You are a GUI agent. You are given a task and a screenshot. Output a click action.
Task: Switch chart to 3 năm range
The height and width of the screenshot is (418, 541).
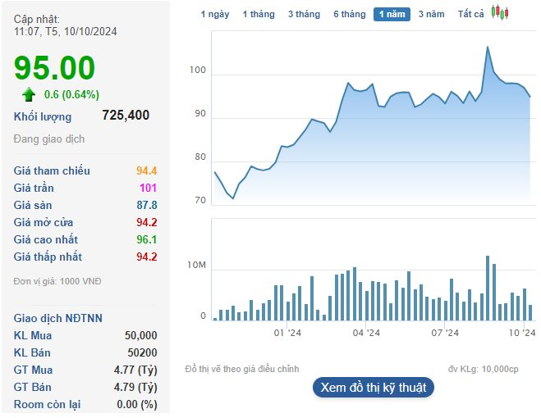point(431,14)
